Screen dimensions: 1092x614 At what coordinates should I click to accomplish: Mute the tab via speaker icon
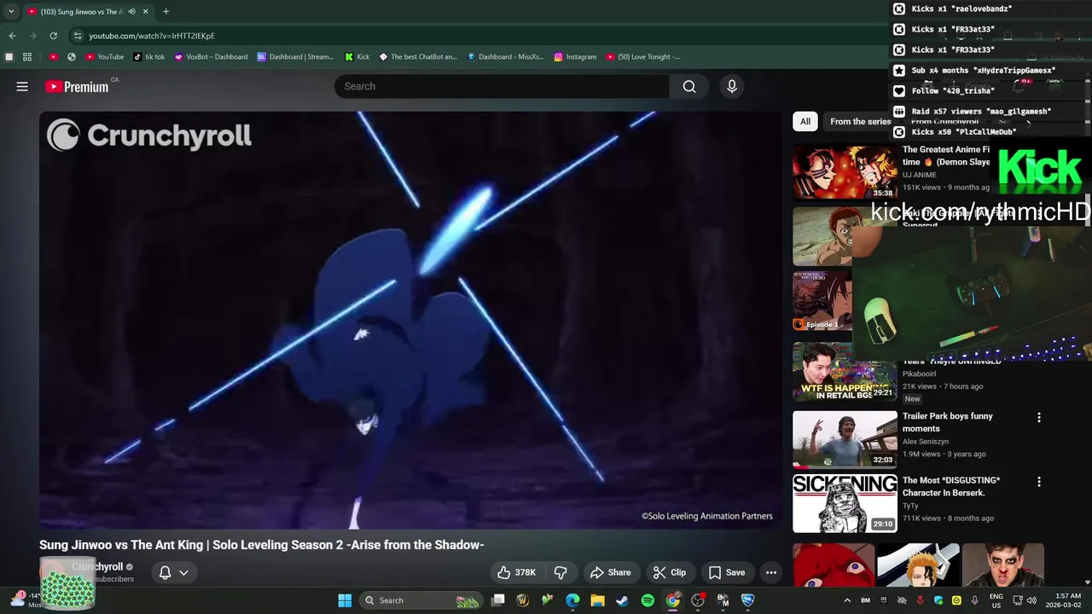[x=131, y=12]
